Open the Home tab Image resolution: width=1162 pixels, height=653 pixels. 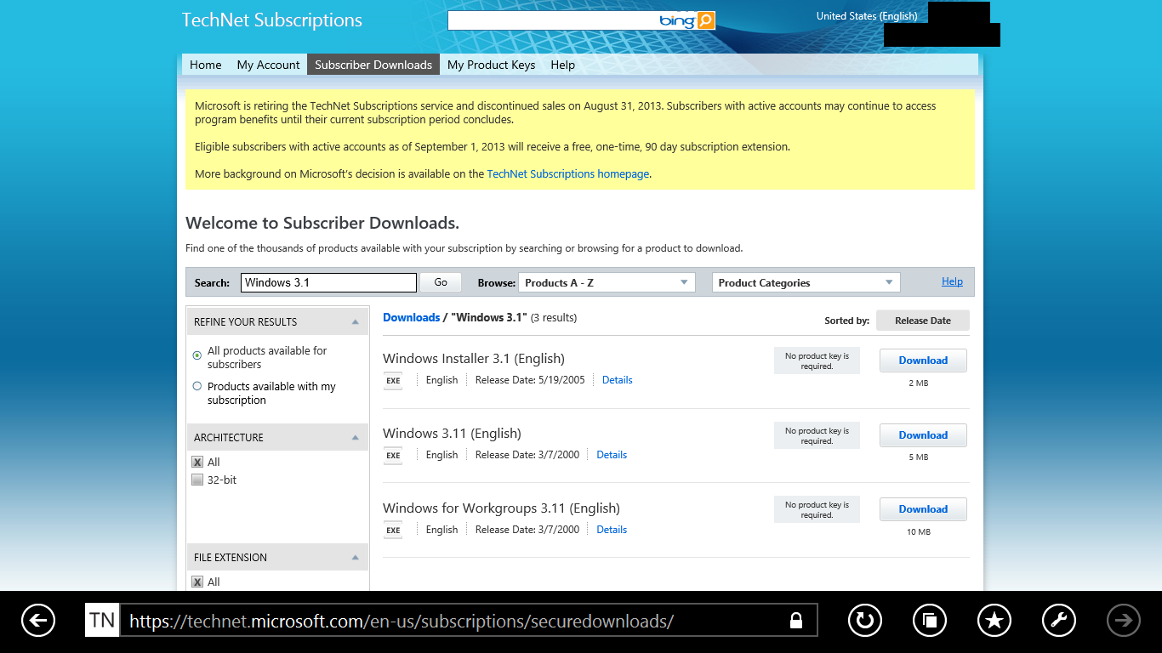pyautogui.click(x=205, y=65)
